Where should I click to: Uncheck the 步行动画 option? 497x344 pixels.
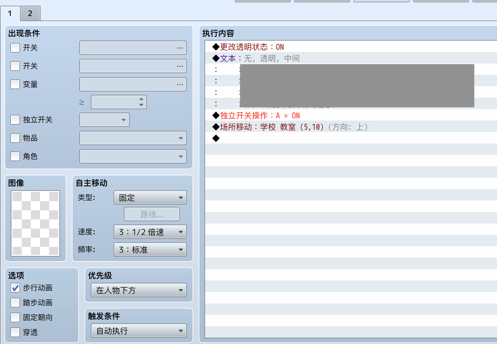(x=15, y=288)
